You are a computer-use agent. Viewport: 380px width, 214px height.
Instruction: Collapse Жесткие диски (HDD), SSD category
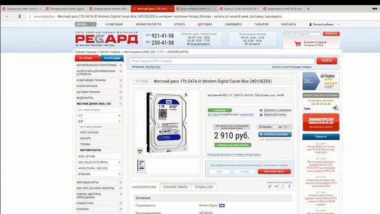121,103
